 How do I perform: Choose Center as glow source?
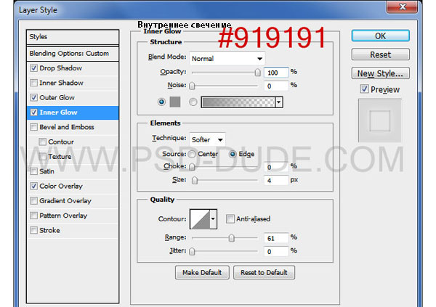click(192, 154)
